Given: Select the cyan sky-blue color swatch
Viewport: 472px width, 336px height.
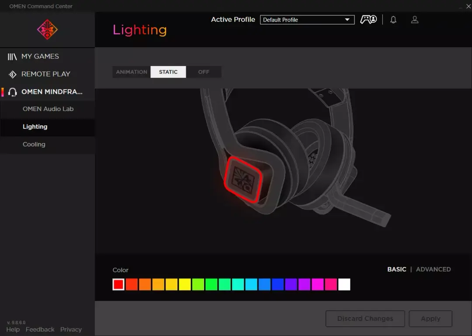Looking at the screenshot, I should click(x=251, y=284).
